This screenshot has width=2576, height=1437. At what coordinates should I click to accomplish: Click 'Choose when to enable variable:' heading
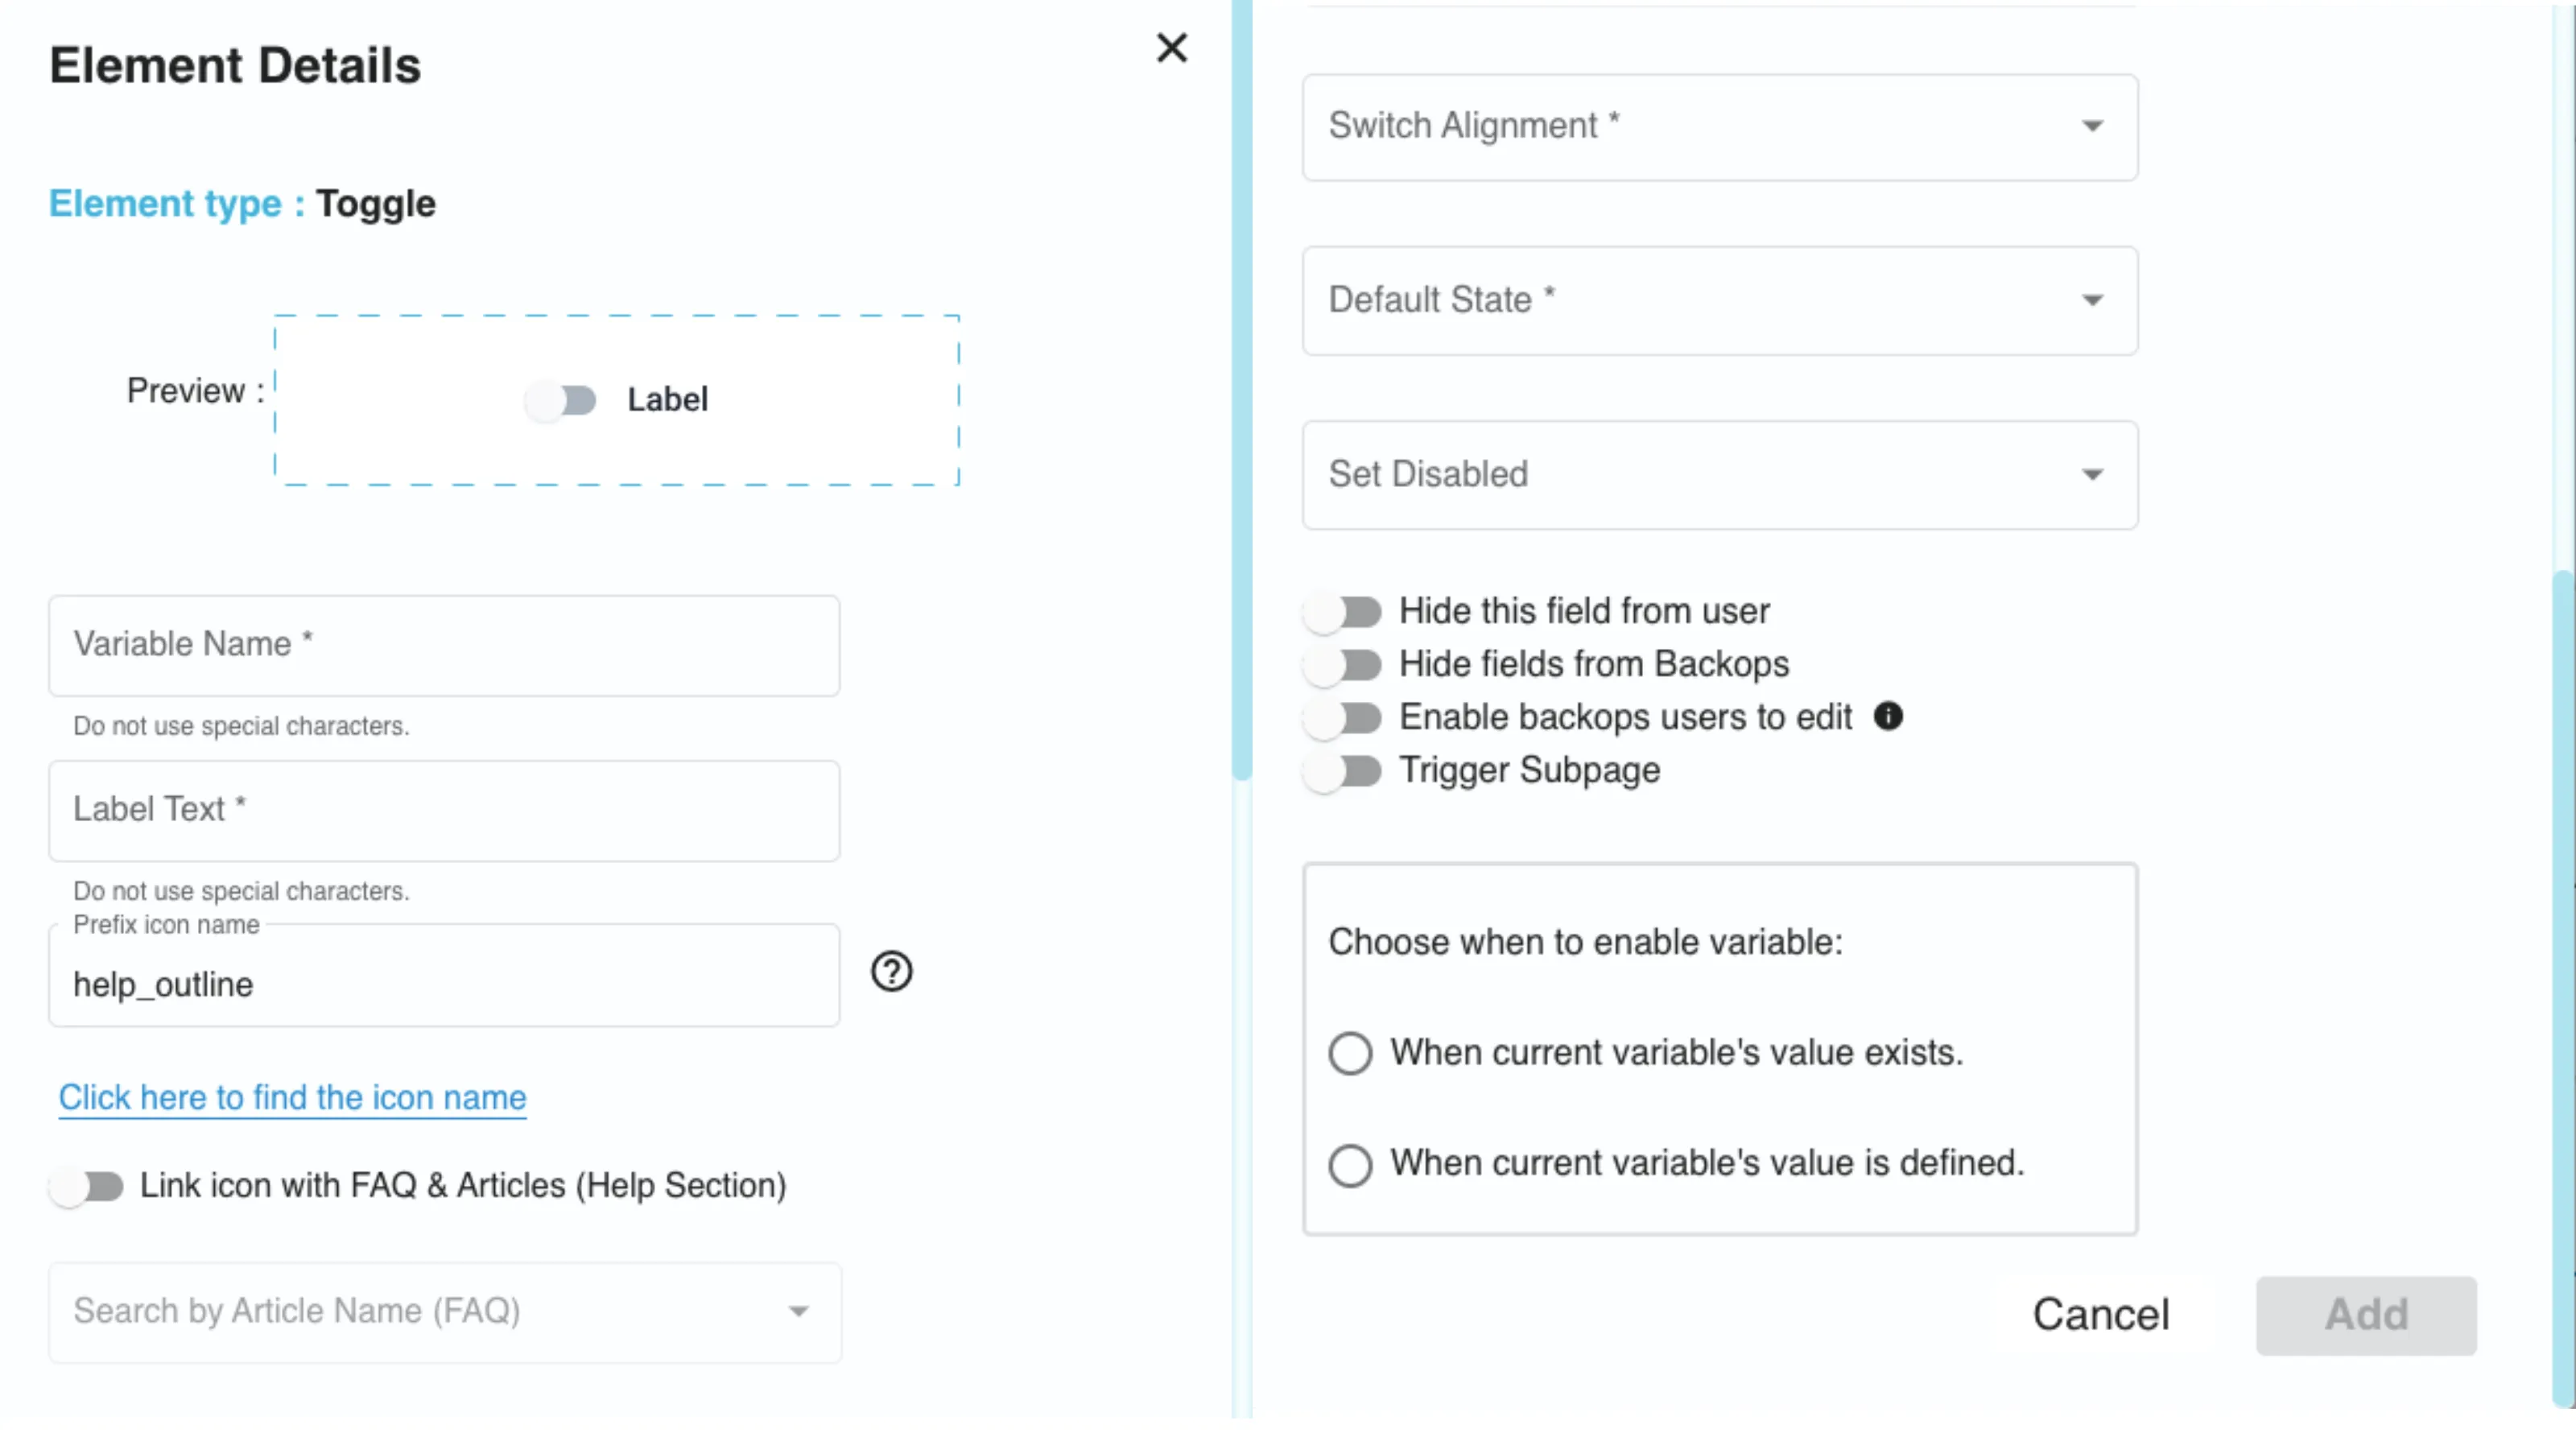click(x=1585, y=942)
